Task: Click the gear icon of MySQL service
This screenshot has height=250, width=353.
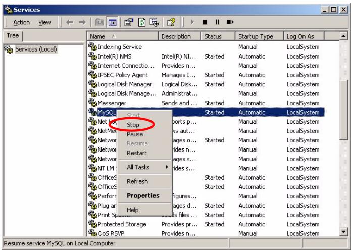Action: (92, 112)
